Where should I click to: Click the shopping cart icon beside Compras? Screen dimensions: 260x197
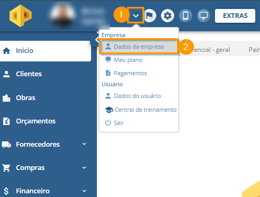coord(6,168)
